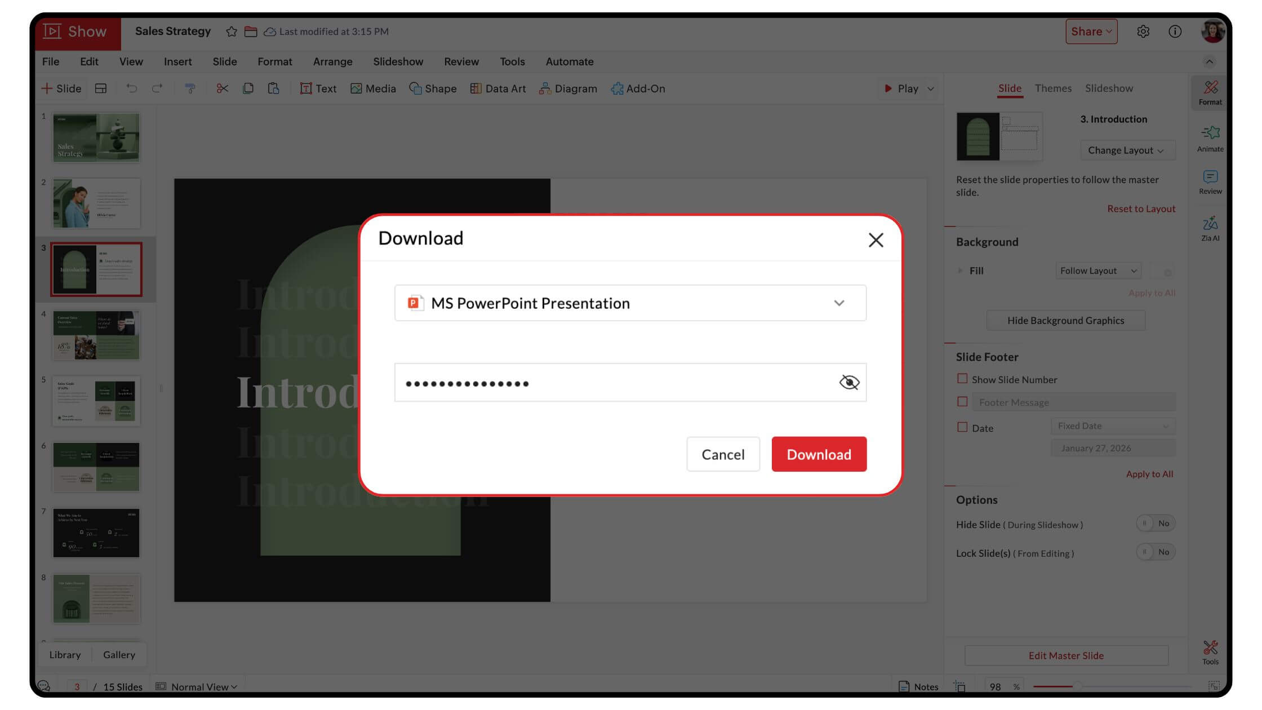The image size is (1262, 710).
Task: Adjust the zoom slider
Action: pos(1077,686)
